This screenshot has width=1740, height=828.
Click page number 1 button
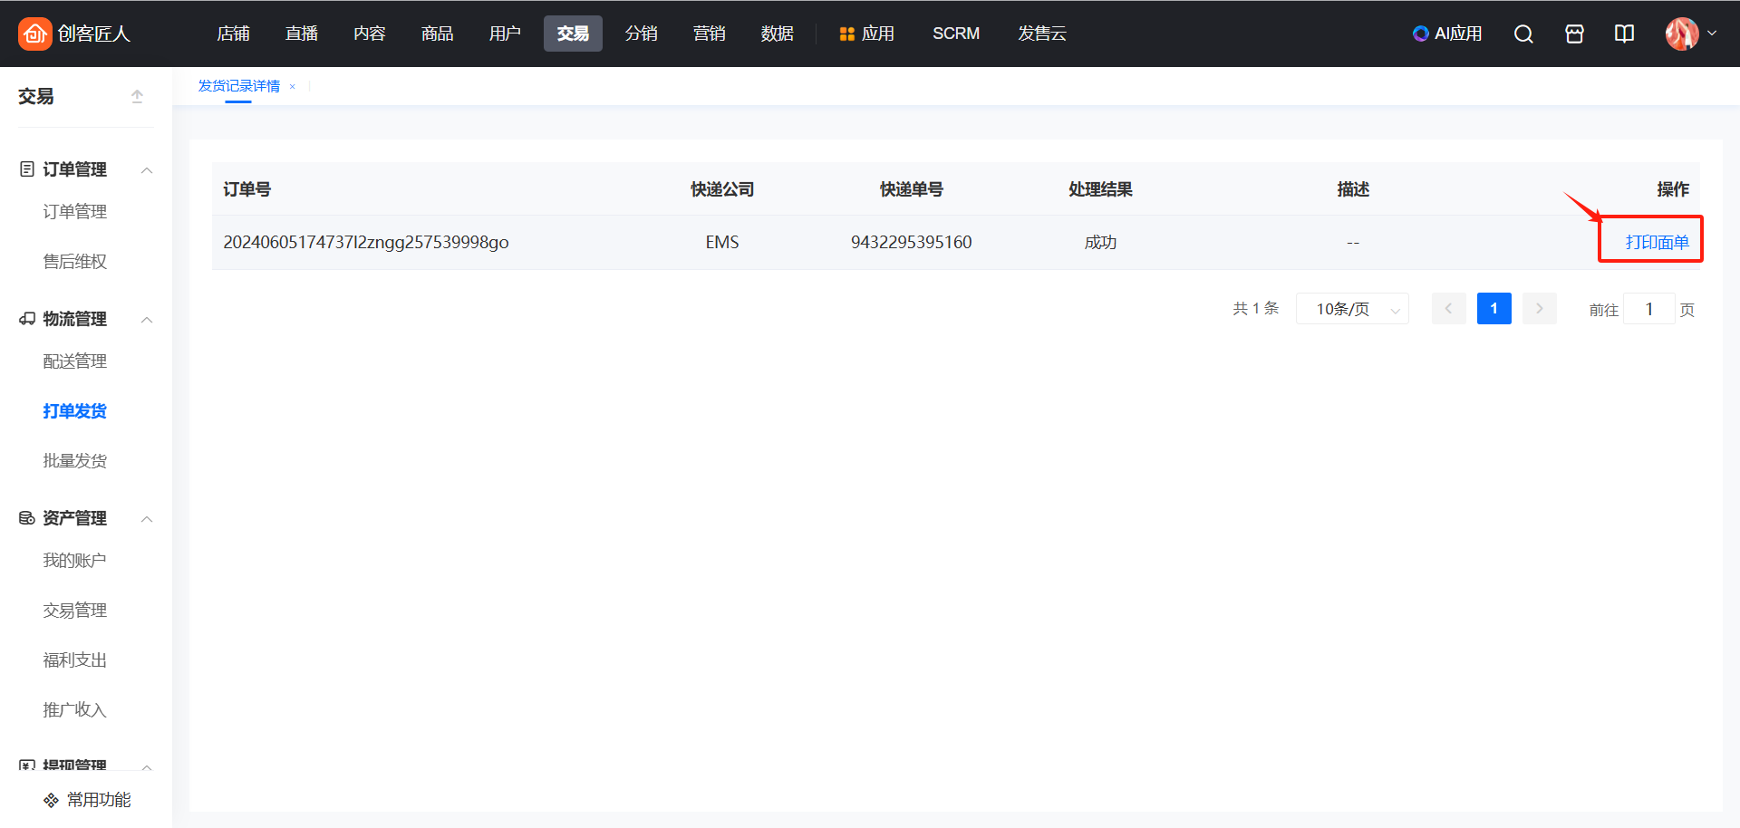pyautogui.click(x=1493, y=309)
